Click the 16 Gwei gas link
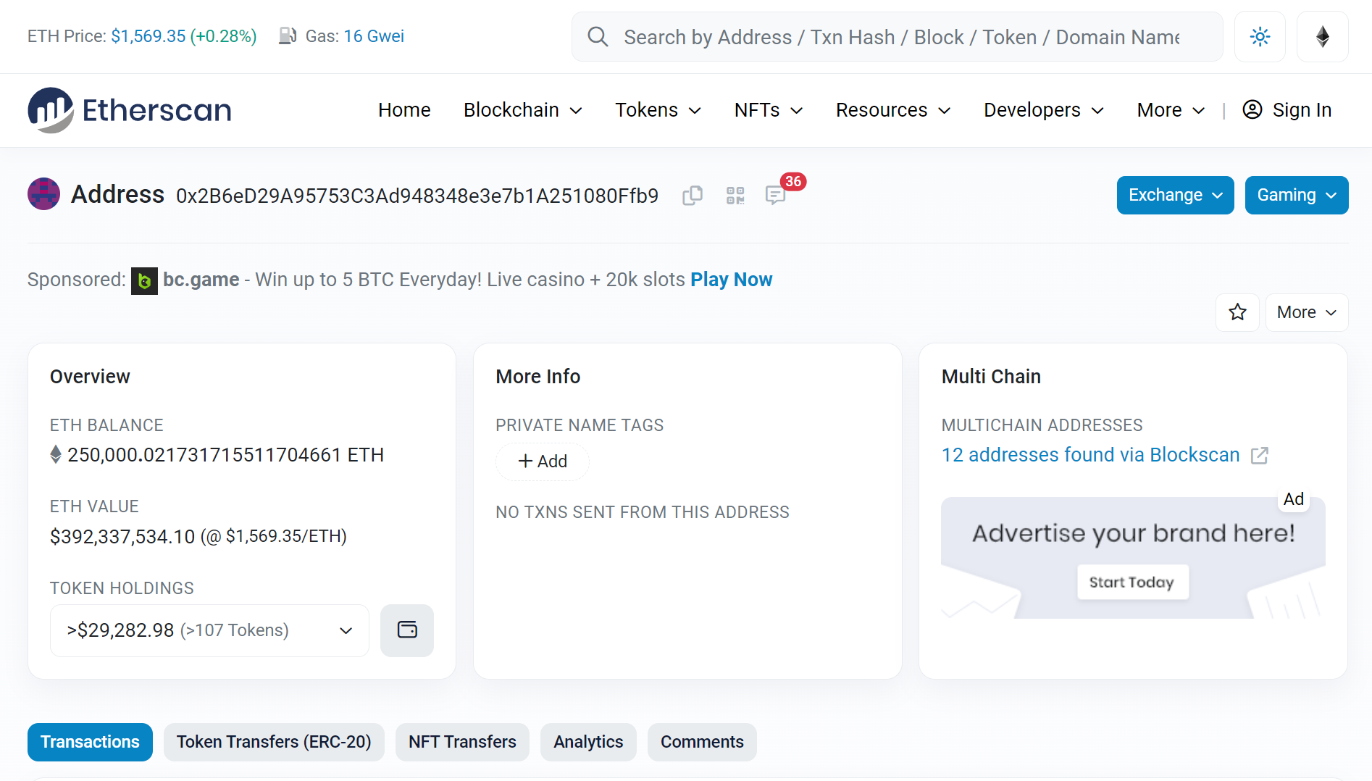 tap(374, 36)
